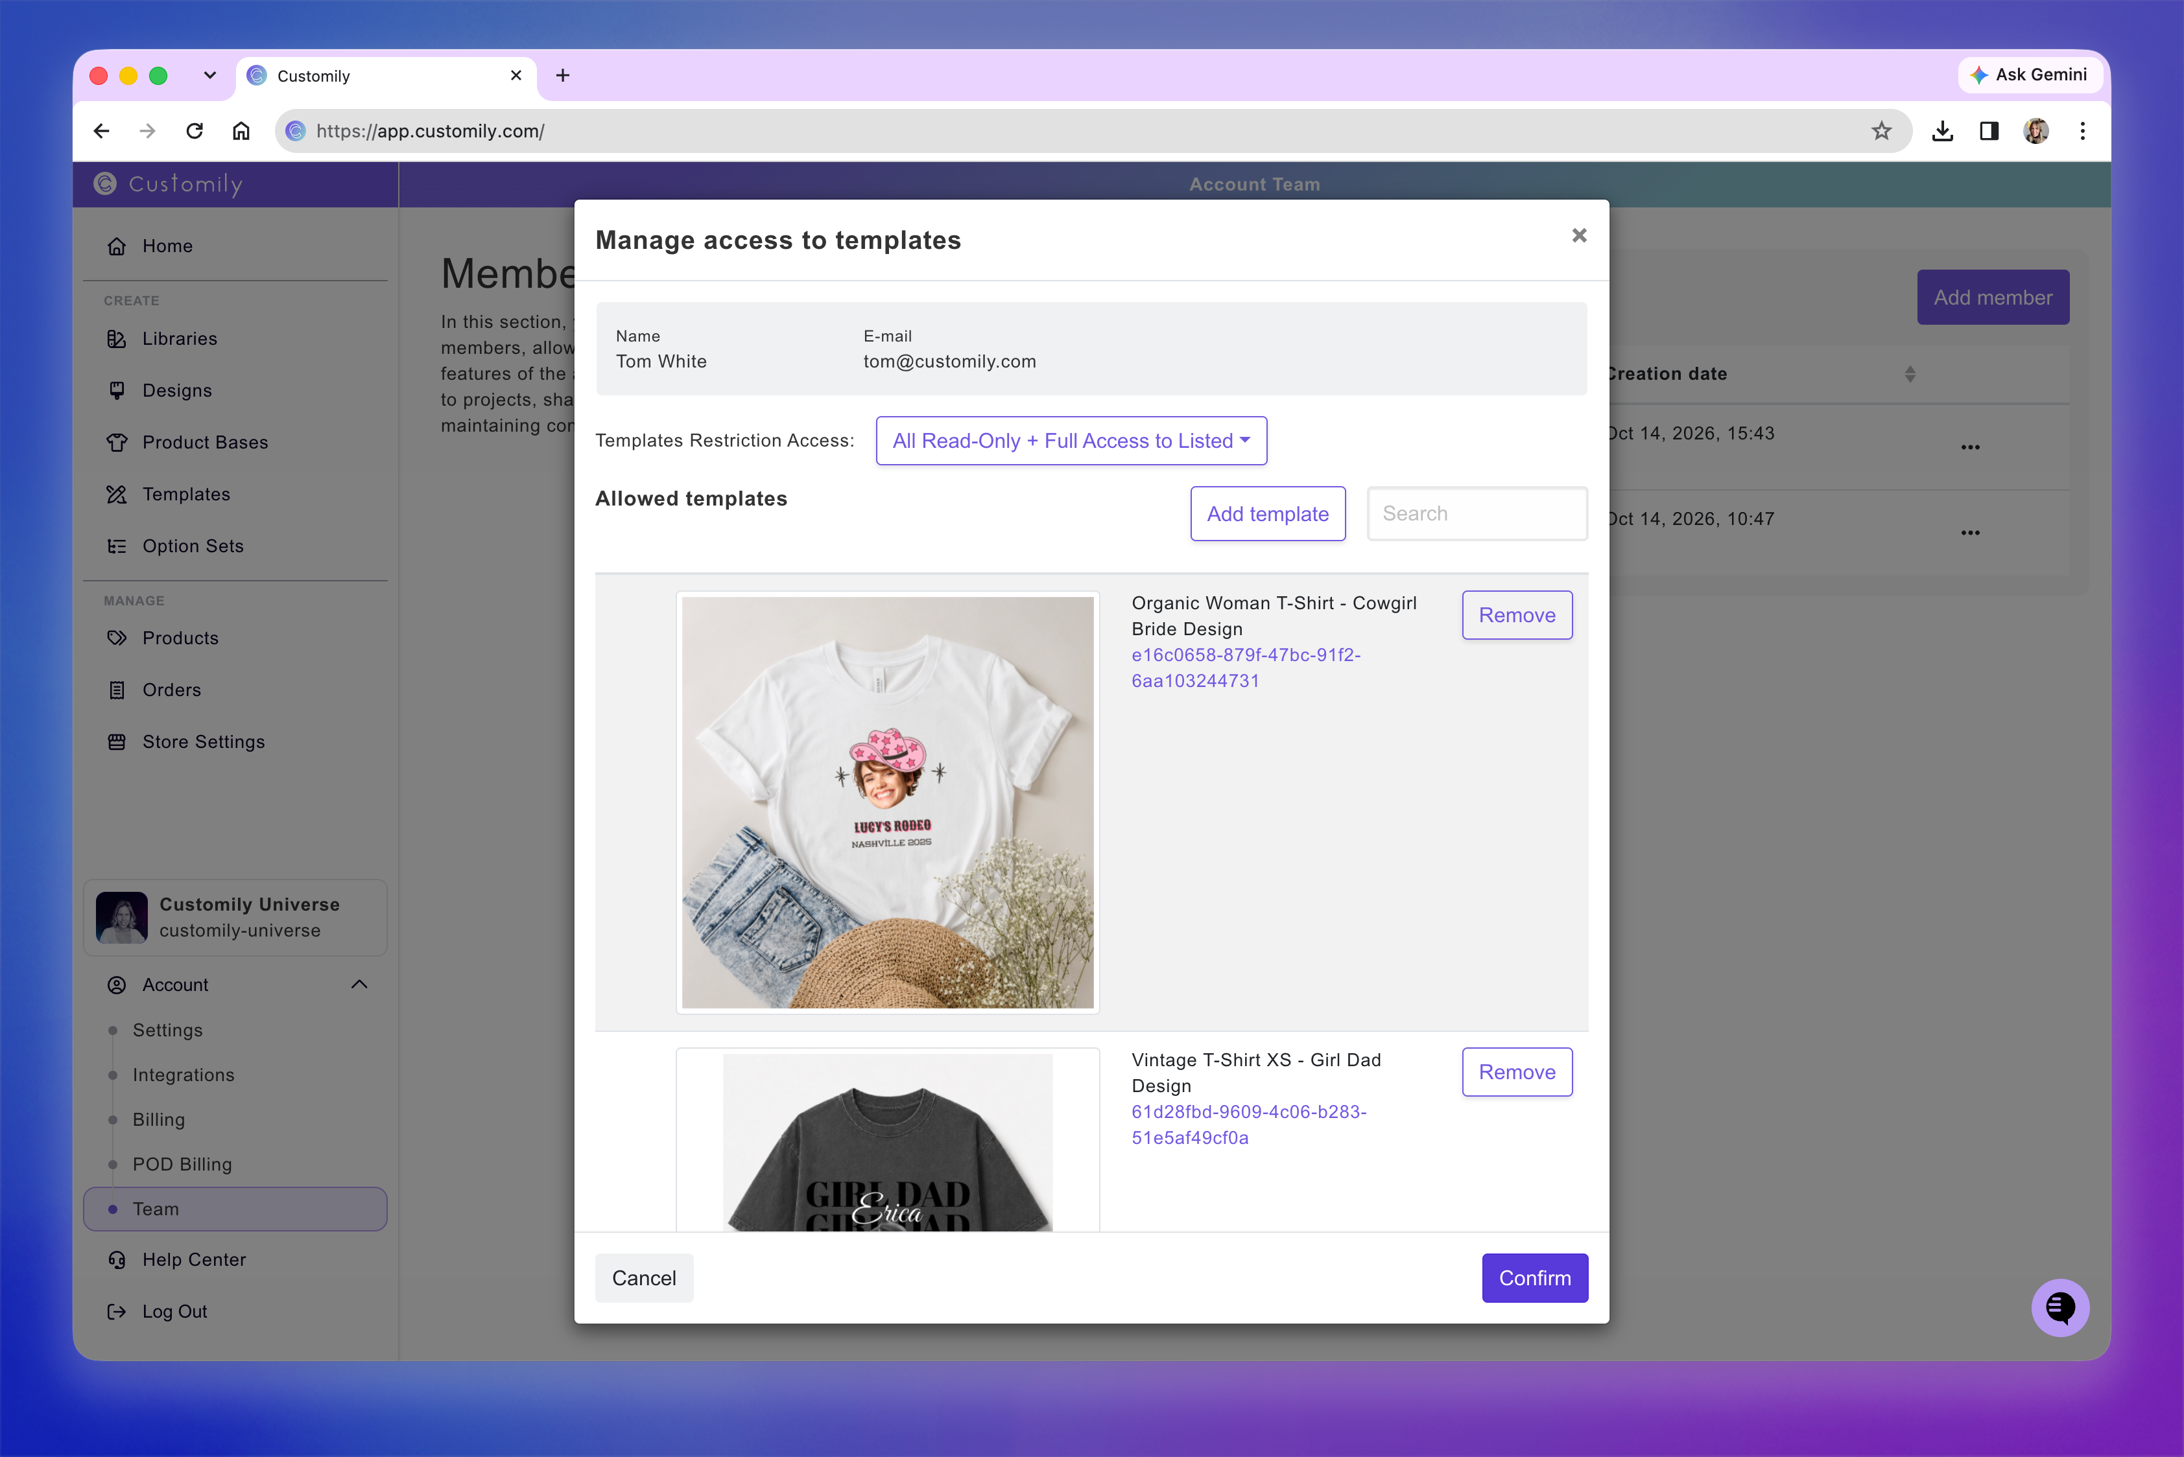
Task: Open the Templates Restriction Access dropdown
Action: click(1071, 441)
